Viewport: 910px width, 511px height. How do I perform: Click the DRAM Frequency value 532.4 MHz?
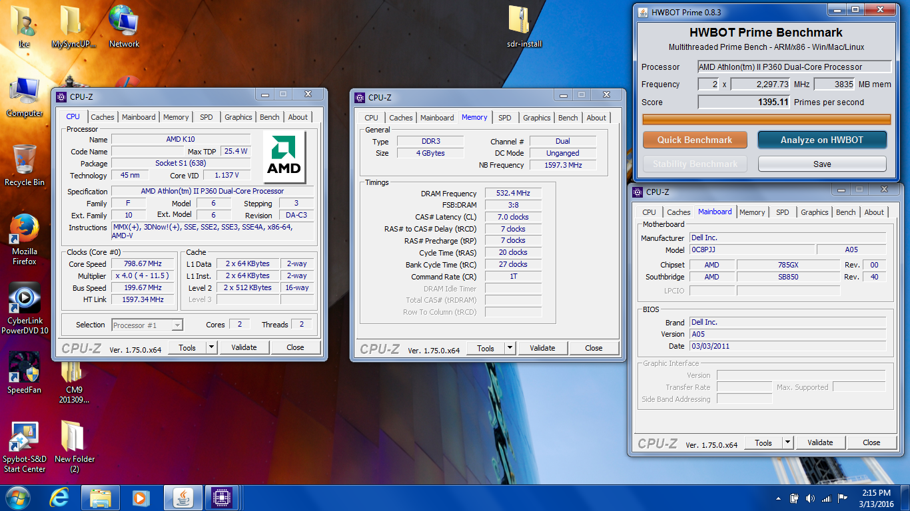[x=513, y=194]
